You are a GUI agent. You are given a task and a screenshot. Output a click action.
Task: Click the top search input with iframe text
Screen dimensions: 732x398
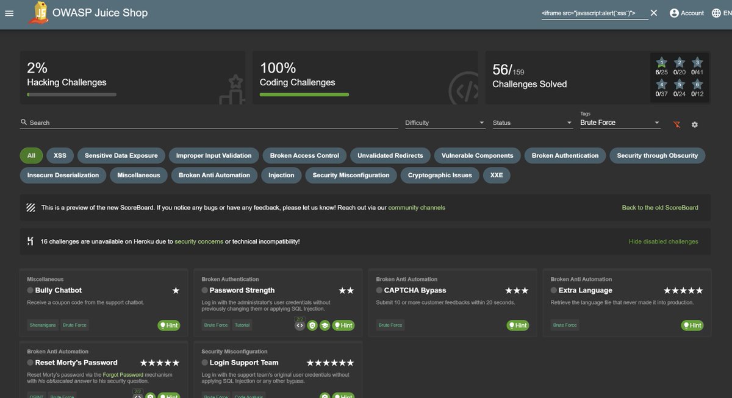[x=594, y=13]
